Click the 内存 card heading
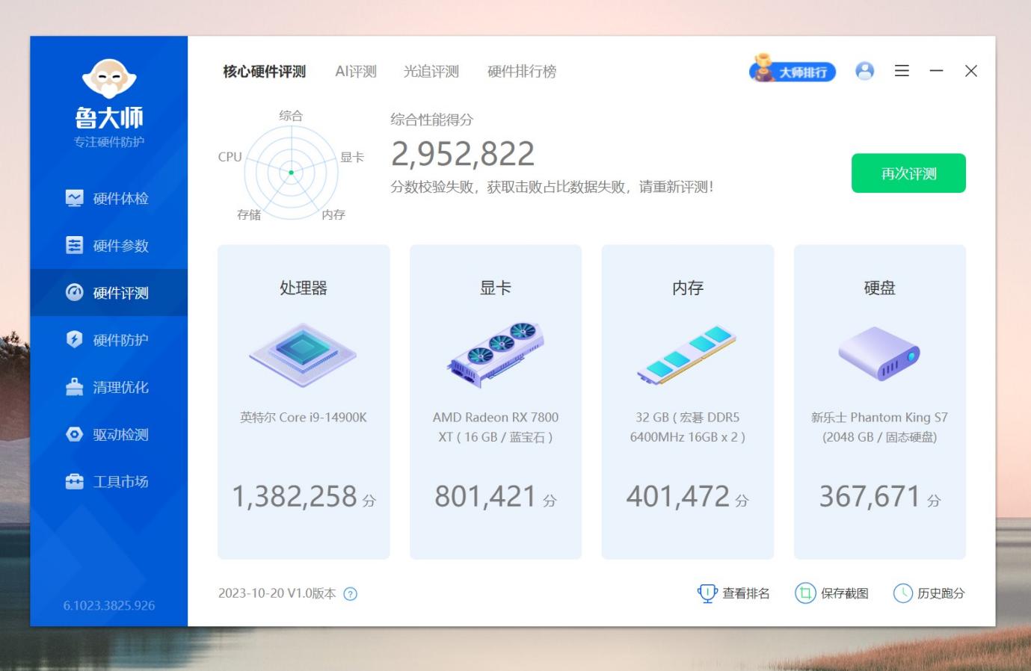The height and width of the screenshot is (671, 1031). 688,288
